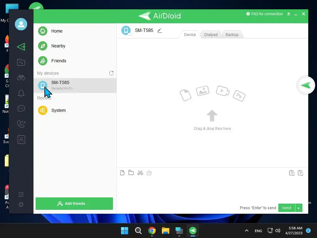Viewport: 317px width, 238px height.
Task: Click the AirDroid taskbar icon
Action: coord(193,231)
